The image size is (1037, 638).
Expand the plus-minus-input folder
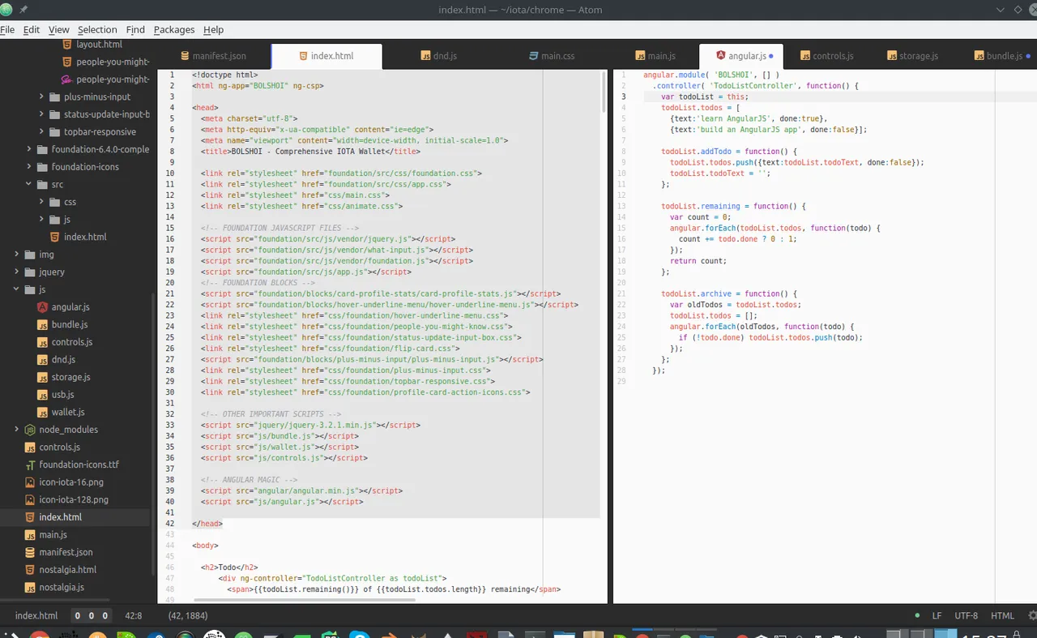point(41,96)
